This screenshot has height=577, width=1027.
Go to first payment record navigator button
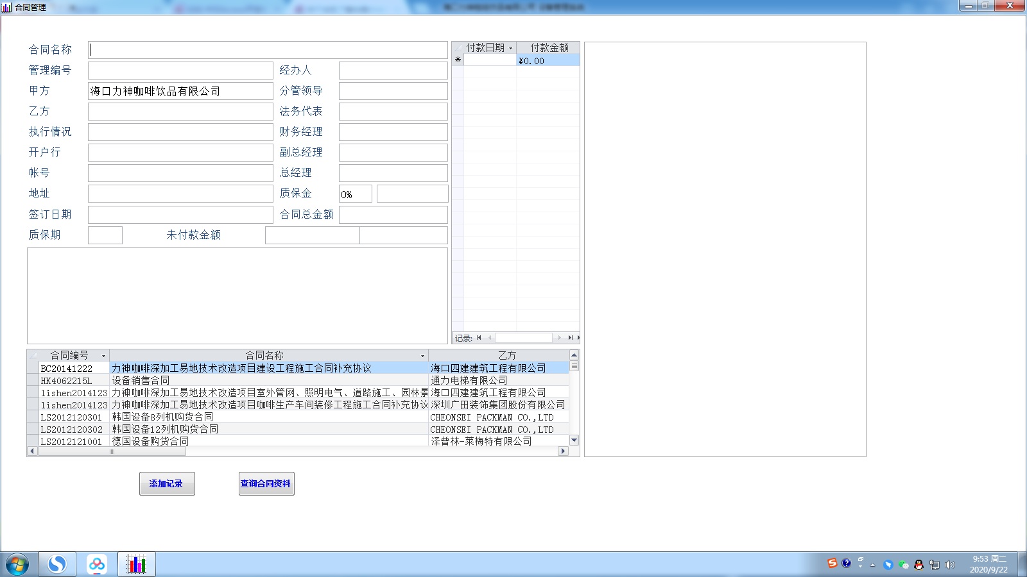pos(479,338)
